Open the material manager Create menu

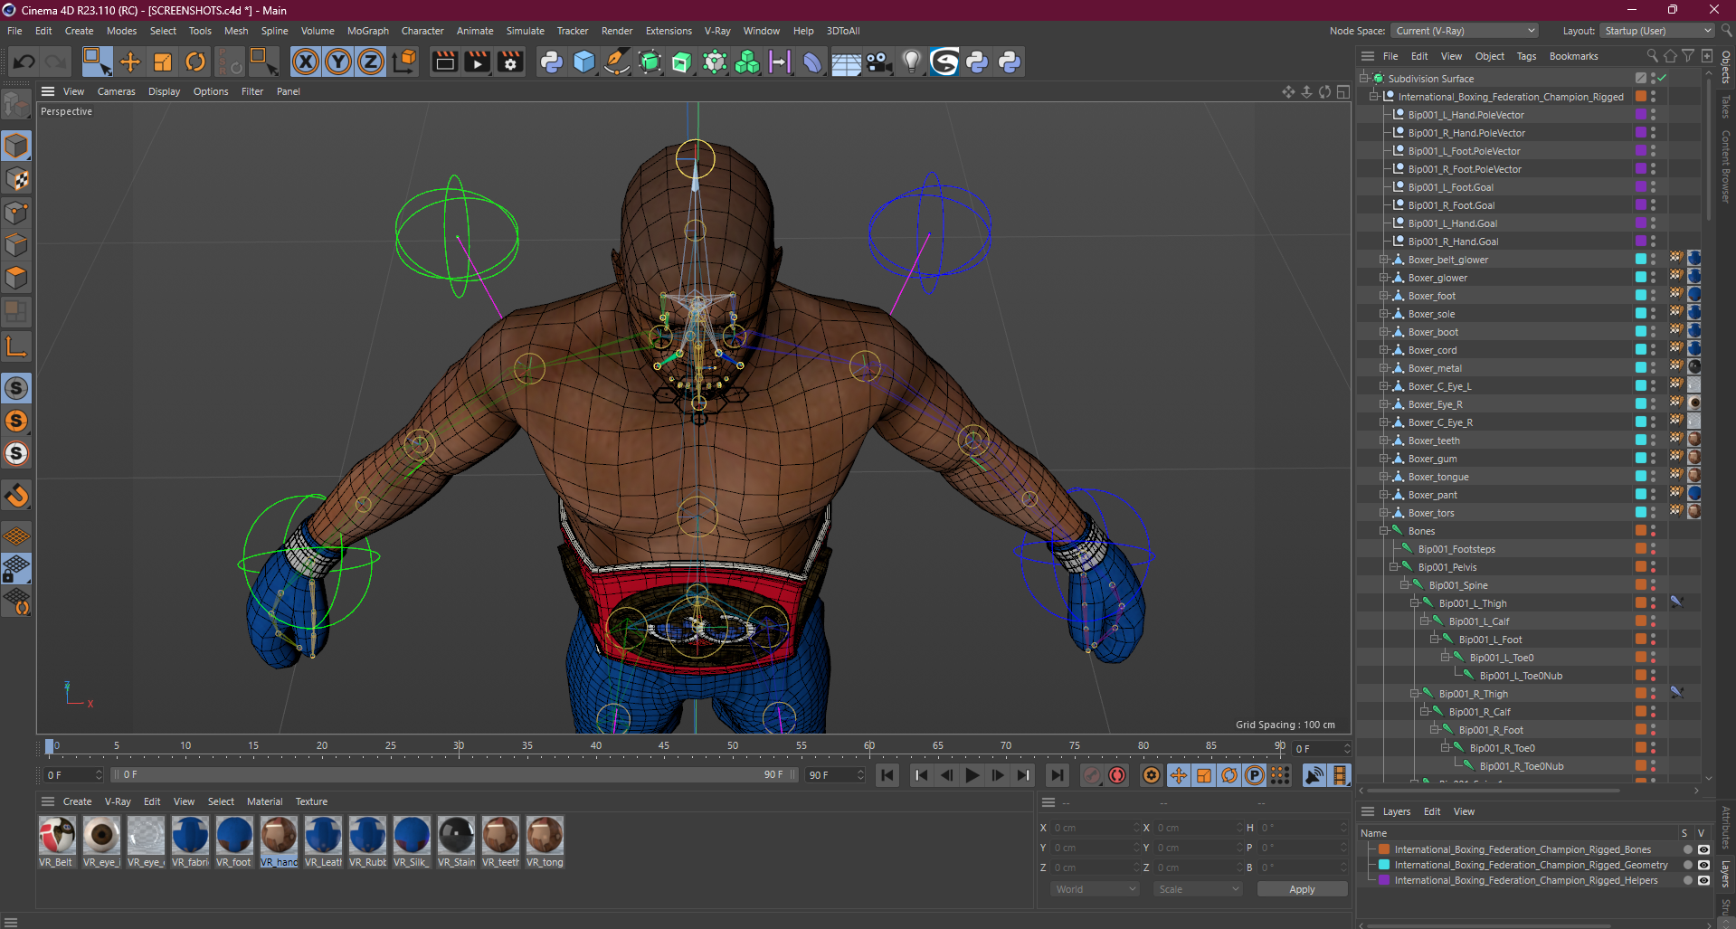(x=77, y=801)
